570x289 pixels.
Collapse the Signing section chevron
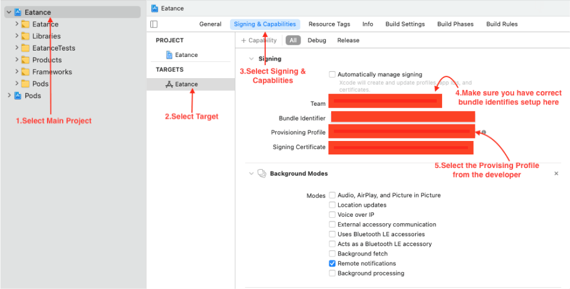click(251, 59)
